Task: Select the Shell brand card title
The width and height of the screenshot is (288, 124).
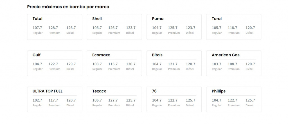Action: [97, 19]
